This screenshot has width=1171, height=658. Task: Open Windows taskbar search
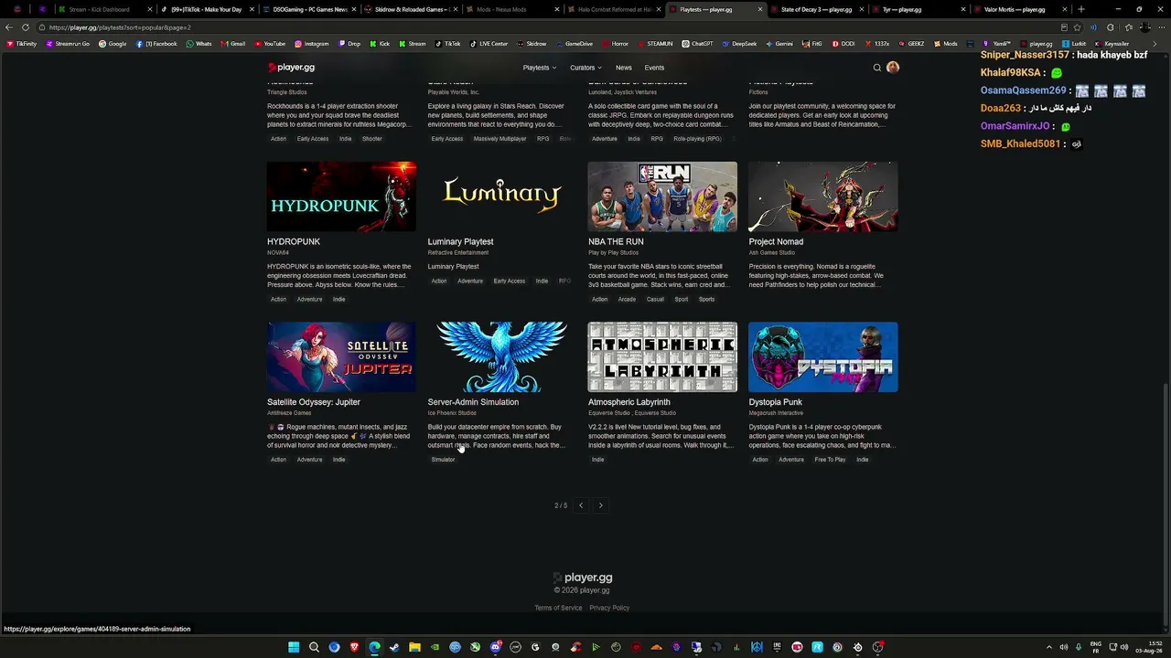coord(314,647)
